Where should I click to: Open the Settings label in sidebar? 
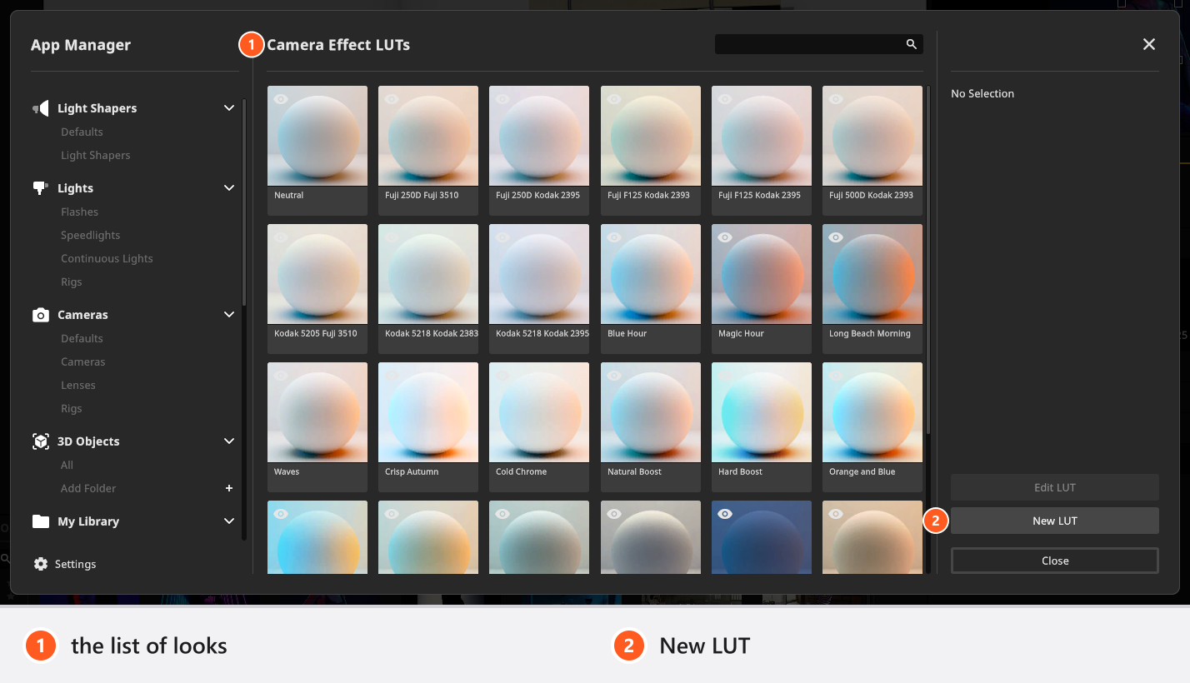[75, 564]
